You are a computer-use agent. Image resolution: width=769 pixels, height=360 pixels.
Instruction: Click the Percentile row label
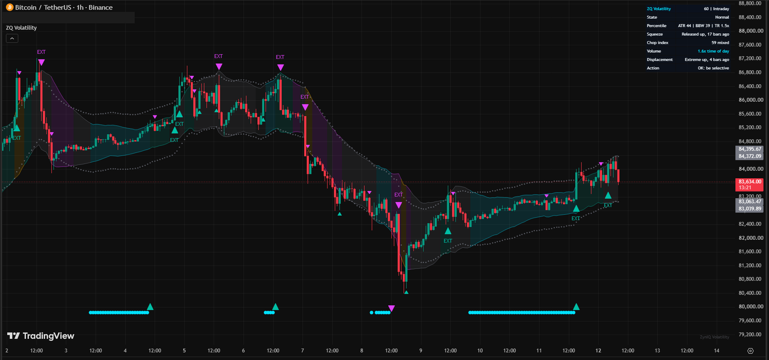pos(657,26)
